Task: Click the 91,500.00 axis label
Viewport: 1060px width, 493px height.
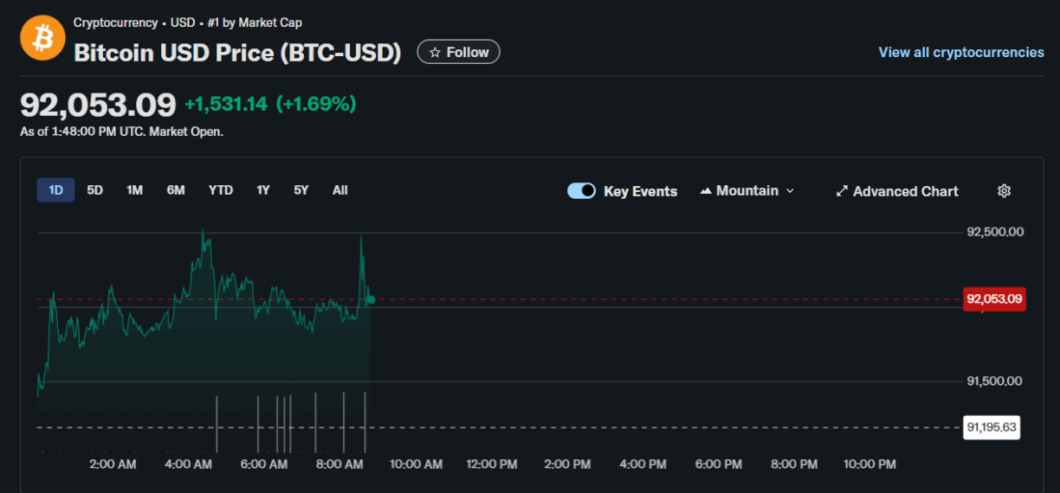Action: 995,381
